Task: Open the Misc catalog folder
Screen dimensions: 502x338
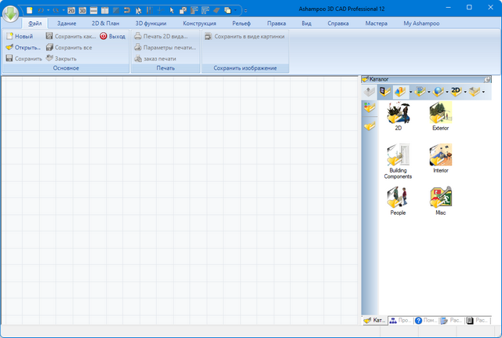Action: [440, 198]
